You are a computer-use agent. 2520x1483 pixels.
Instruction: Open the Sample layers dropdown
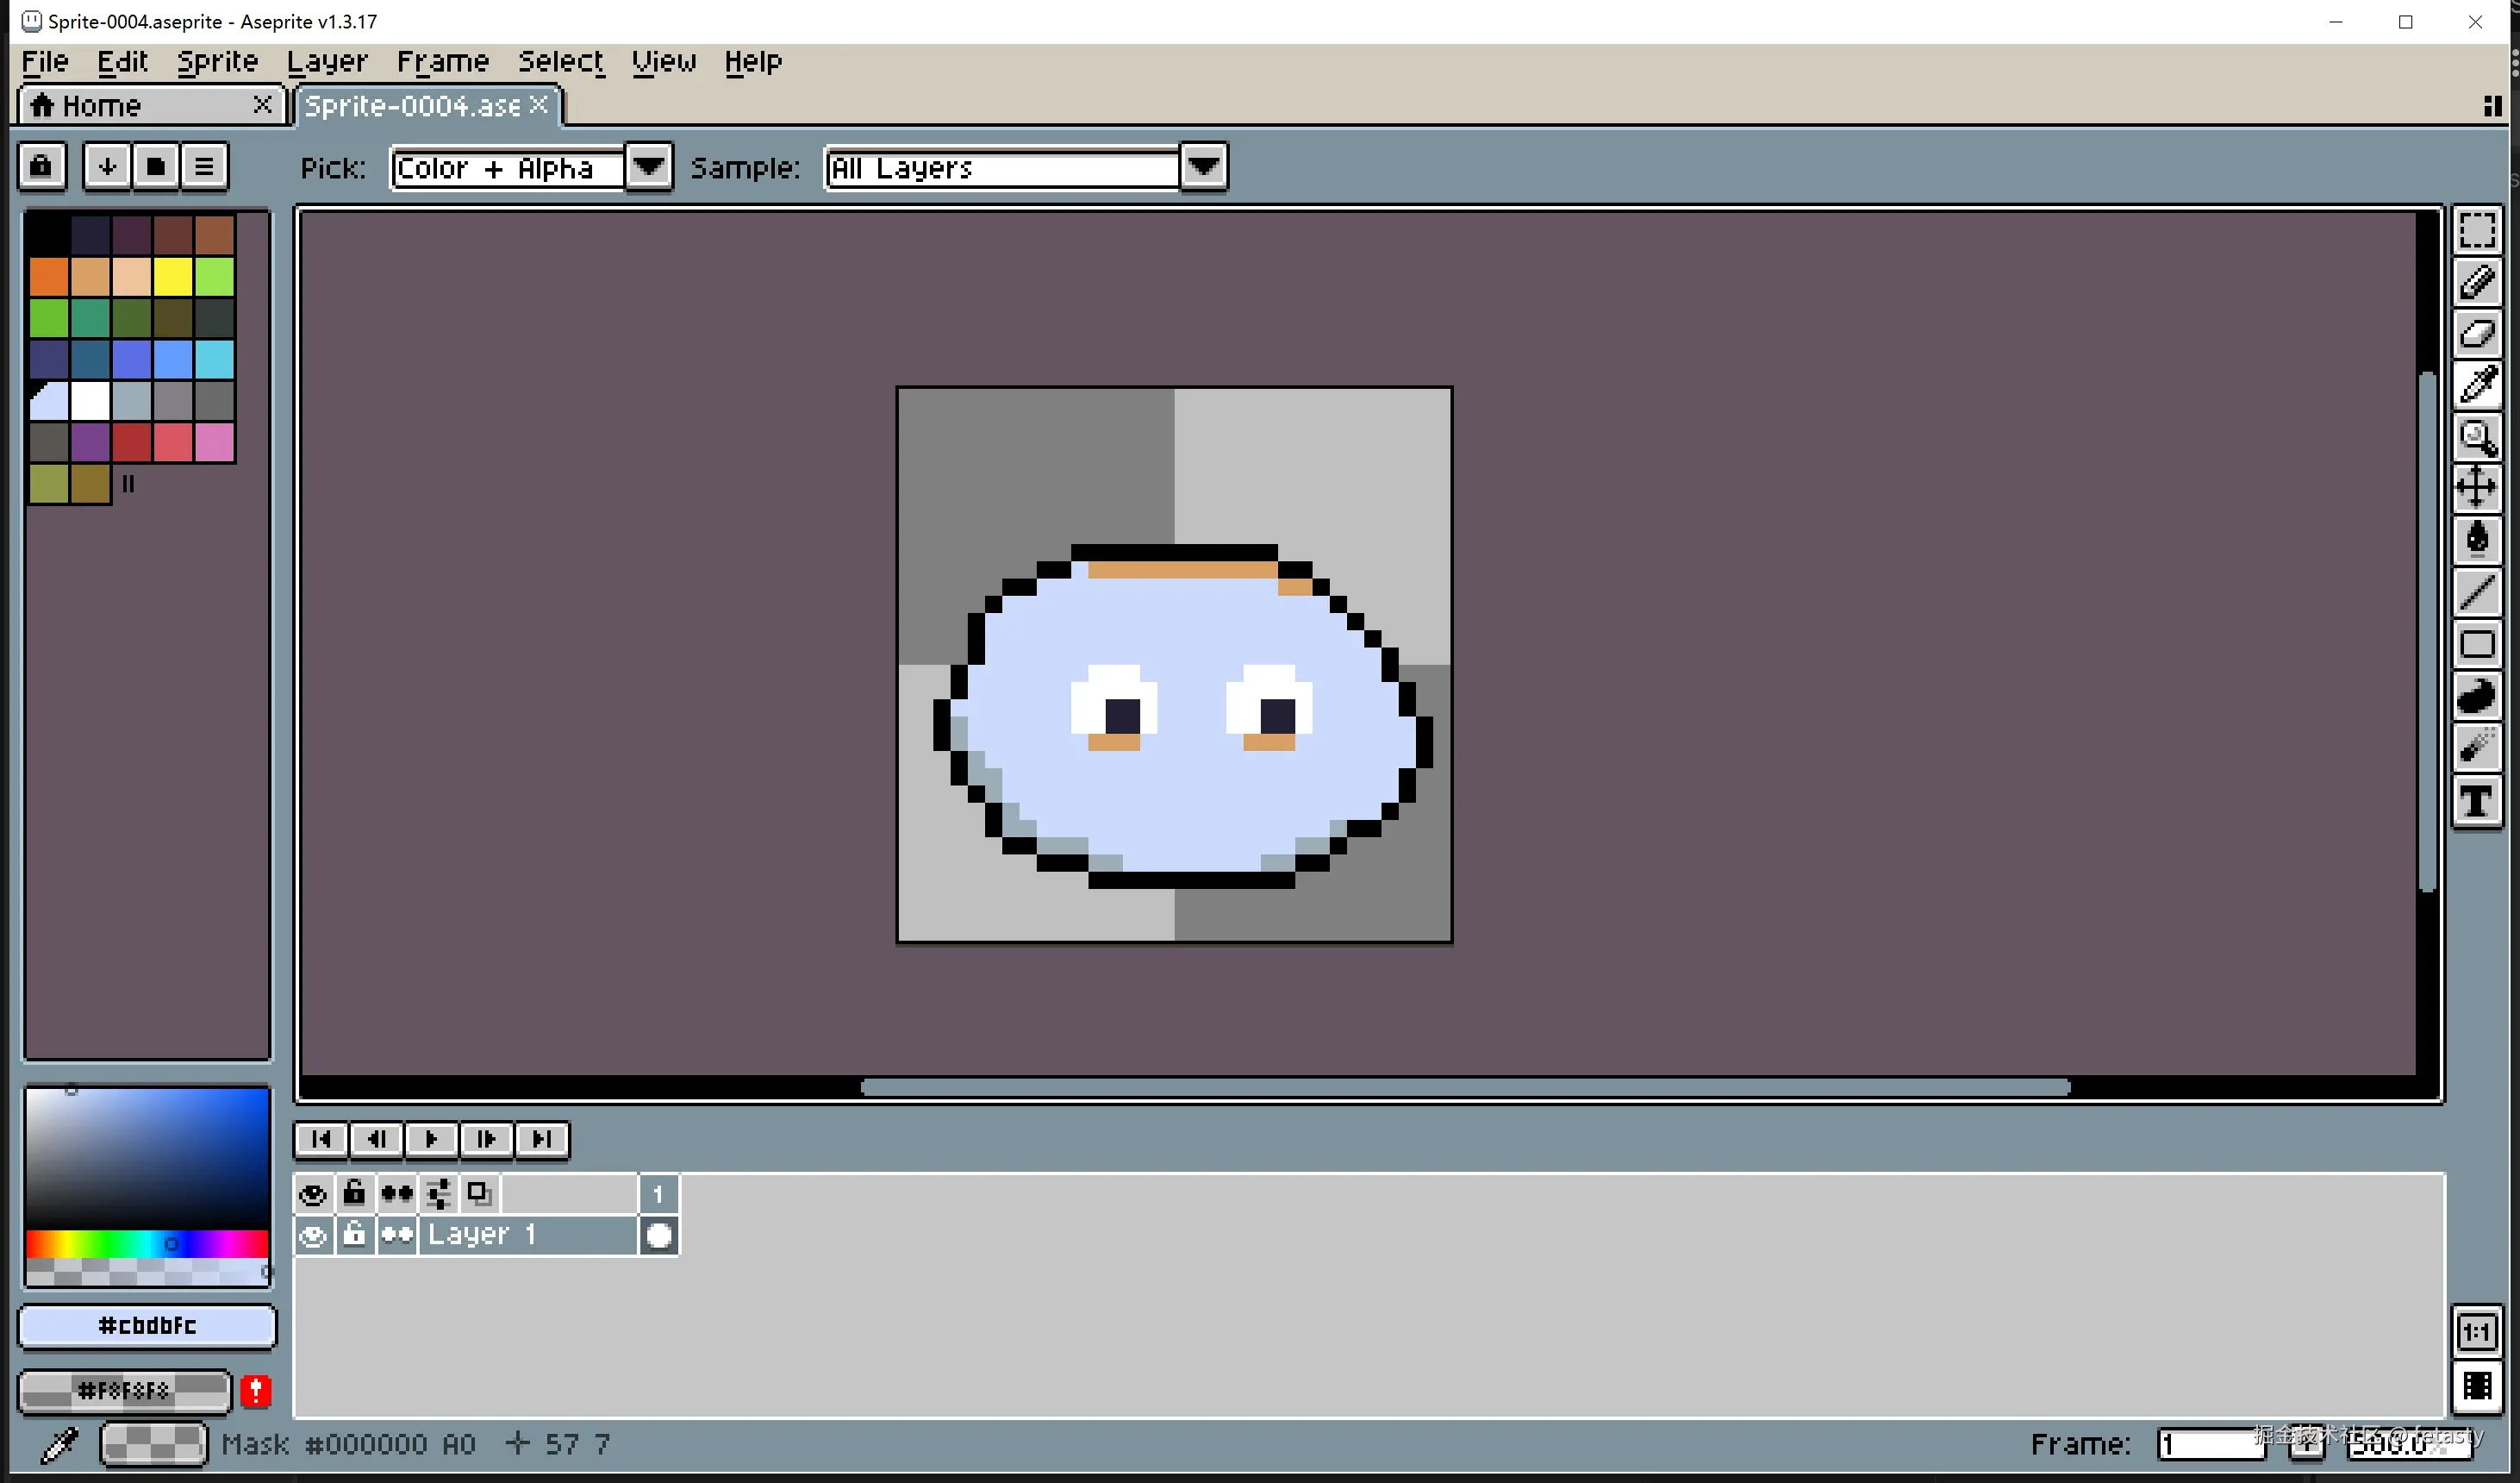coord(1204,167)
